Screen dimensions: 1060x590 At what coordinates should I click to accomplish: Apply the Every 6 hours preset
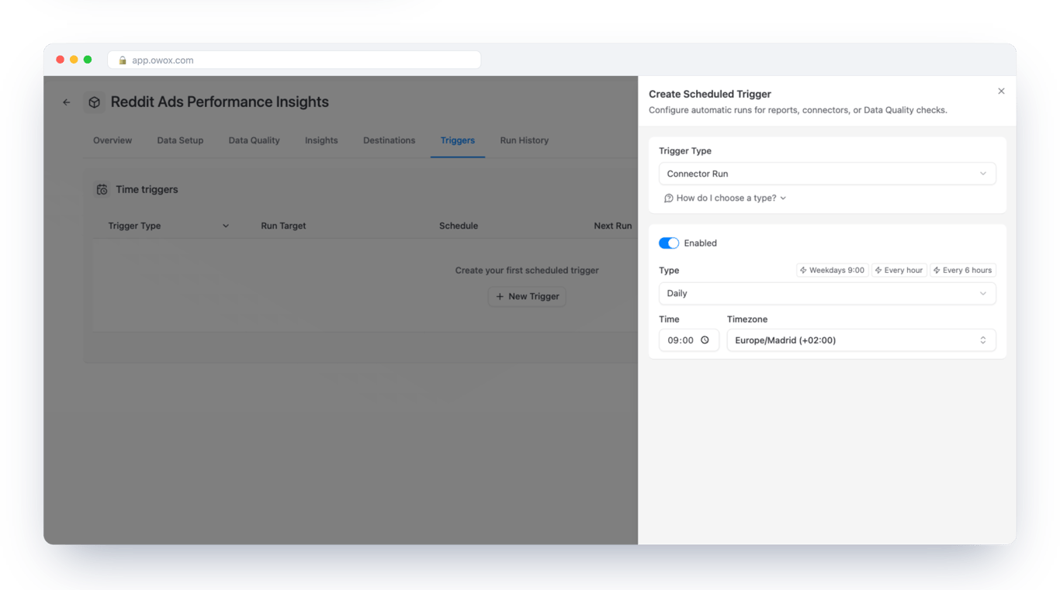pyautogui.click(x=962, y=271)
